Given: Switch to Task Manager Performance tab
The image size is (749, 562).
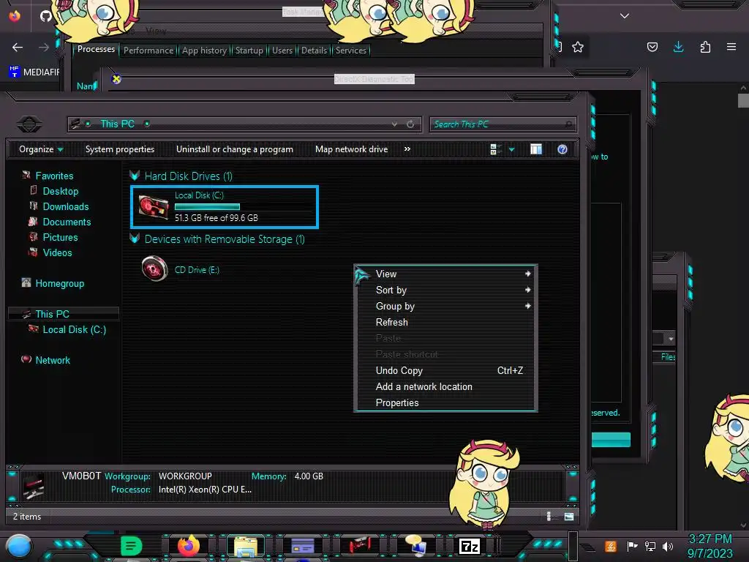Looking at the screenshot, I should tap(148, 50).
